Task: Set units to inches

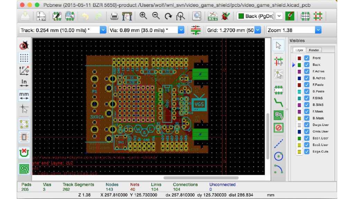Action: tap(24, 83)
